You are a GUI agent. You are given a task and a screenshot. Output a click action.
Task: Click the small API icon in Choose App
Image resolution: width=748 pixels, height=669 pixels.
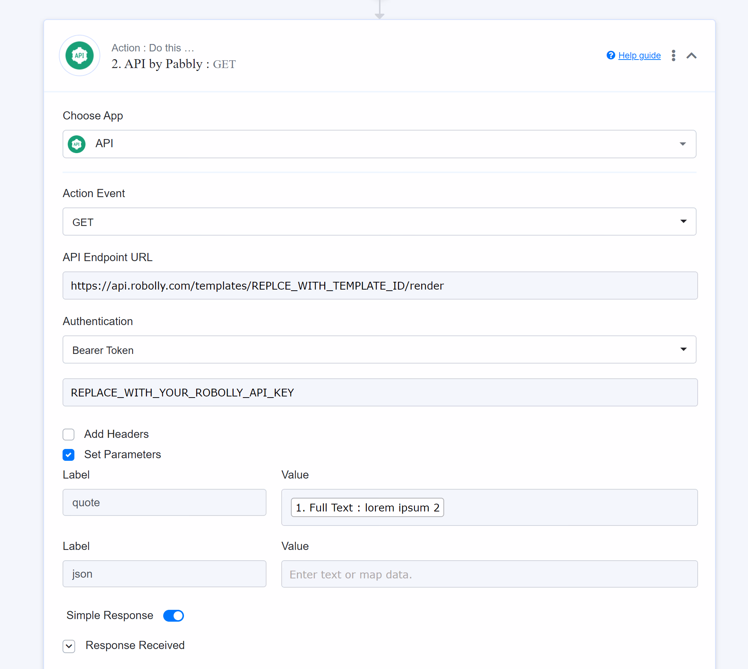pos(77,144)
